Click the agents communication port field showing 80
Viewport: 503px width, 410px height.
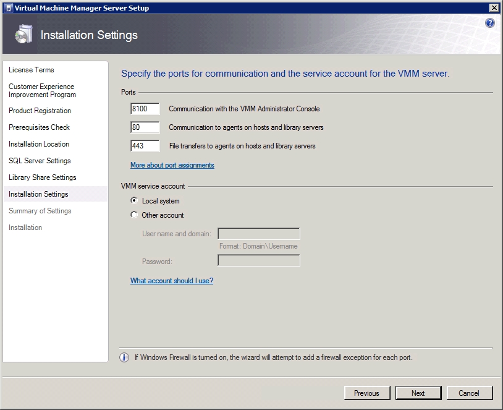pos(145,127)
